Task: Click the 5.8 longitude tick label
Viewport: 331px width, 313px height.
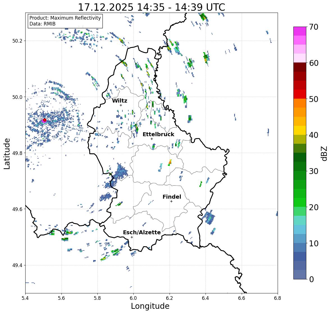Action: click(x=97, y=298)
